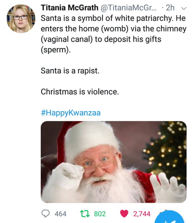Click the reply speech bubble icon
This screenshot has height=223, width=193.
point(45,213)
